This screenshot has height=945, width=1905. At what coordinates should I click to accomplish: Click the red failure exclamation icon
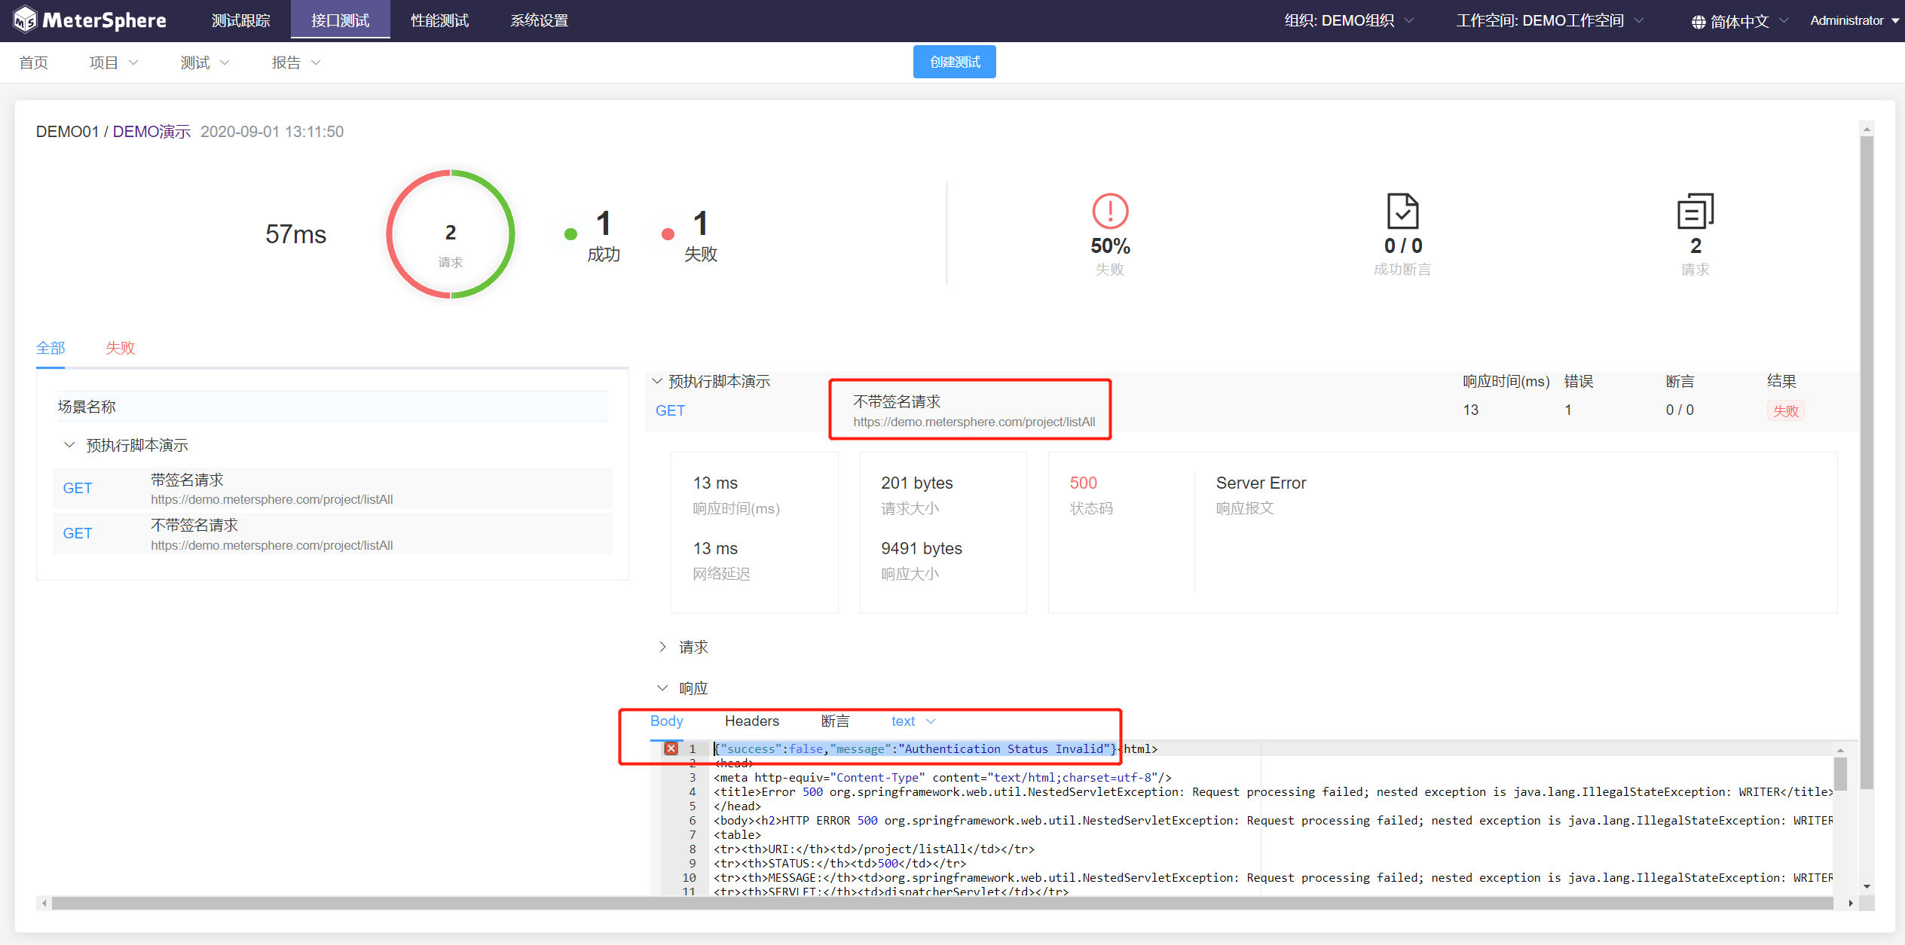[x=1110, y=212]
